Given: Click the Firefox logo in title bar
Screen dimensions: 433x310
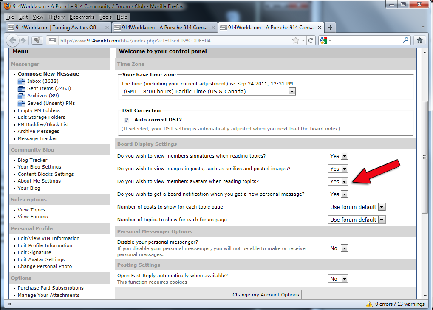Looking at the screenshot, I should (x=8, y=6).
